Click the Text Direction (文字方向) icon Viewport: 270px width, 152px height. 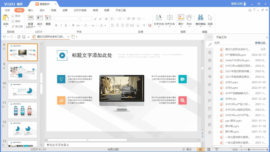(159, 18)
